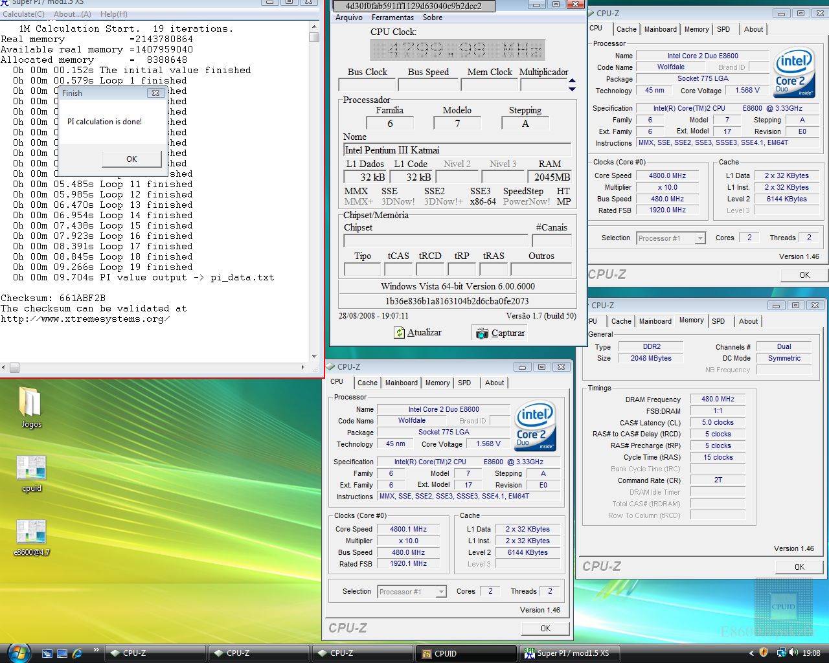829x663 pixels.
Task: Click Super PI vertical scrollbar down arrow
Action: click(314, 356)
